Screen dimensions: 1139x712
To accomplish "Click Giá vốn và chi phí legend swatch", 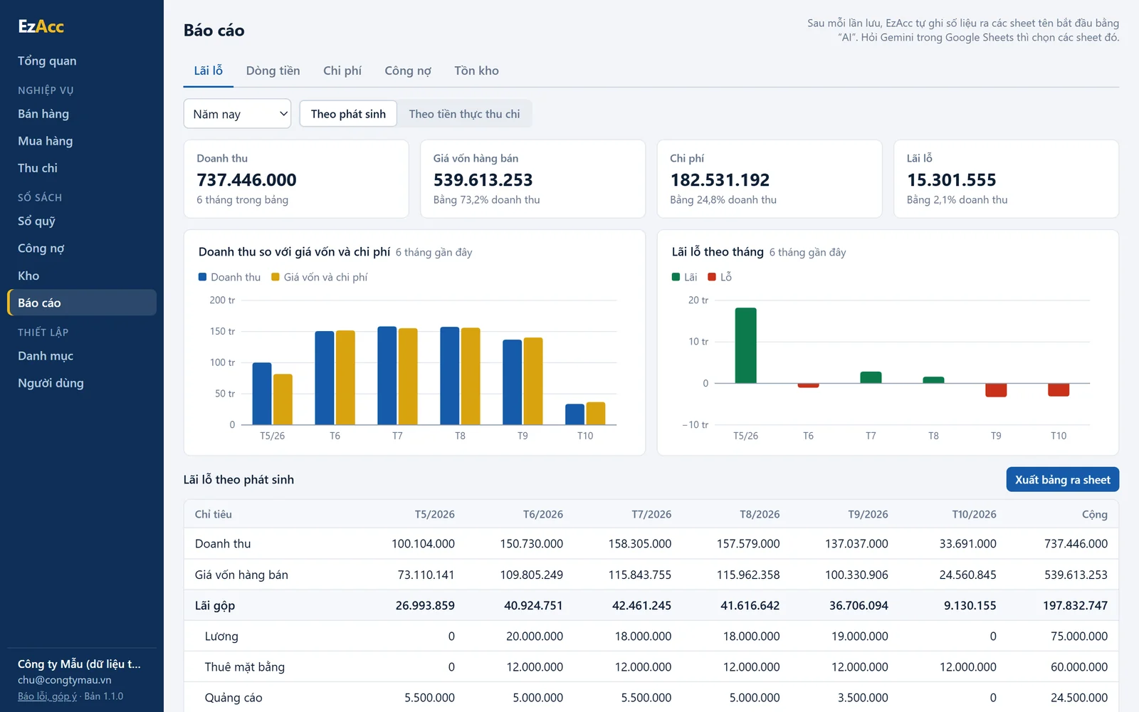I will coord(275,277).
